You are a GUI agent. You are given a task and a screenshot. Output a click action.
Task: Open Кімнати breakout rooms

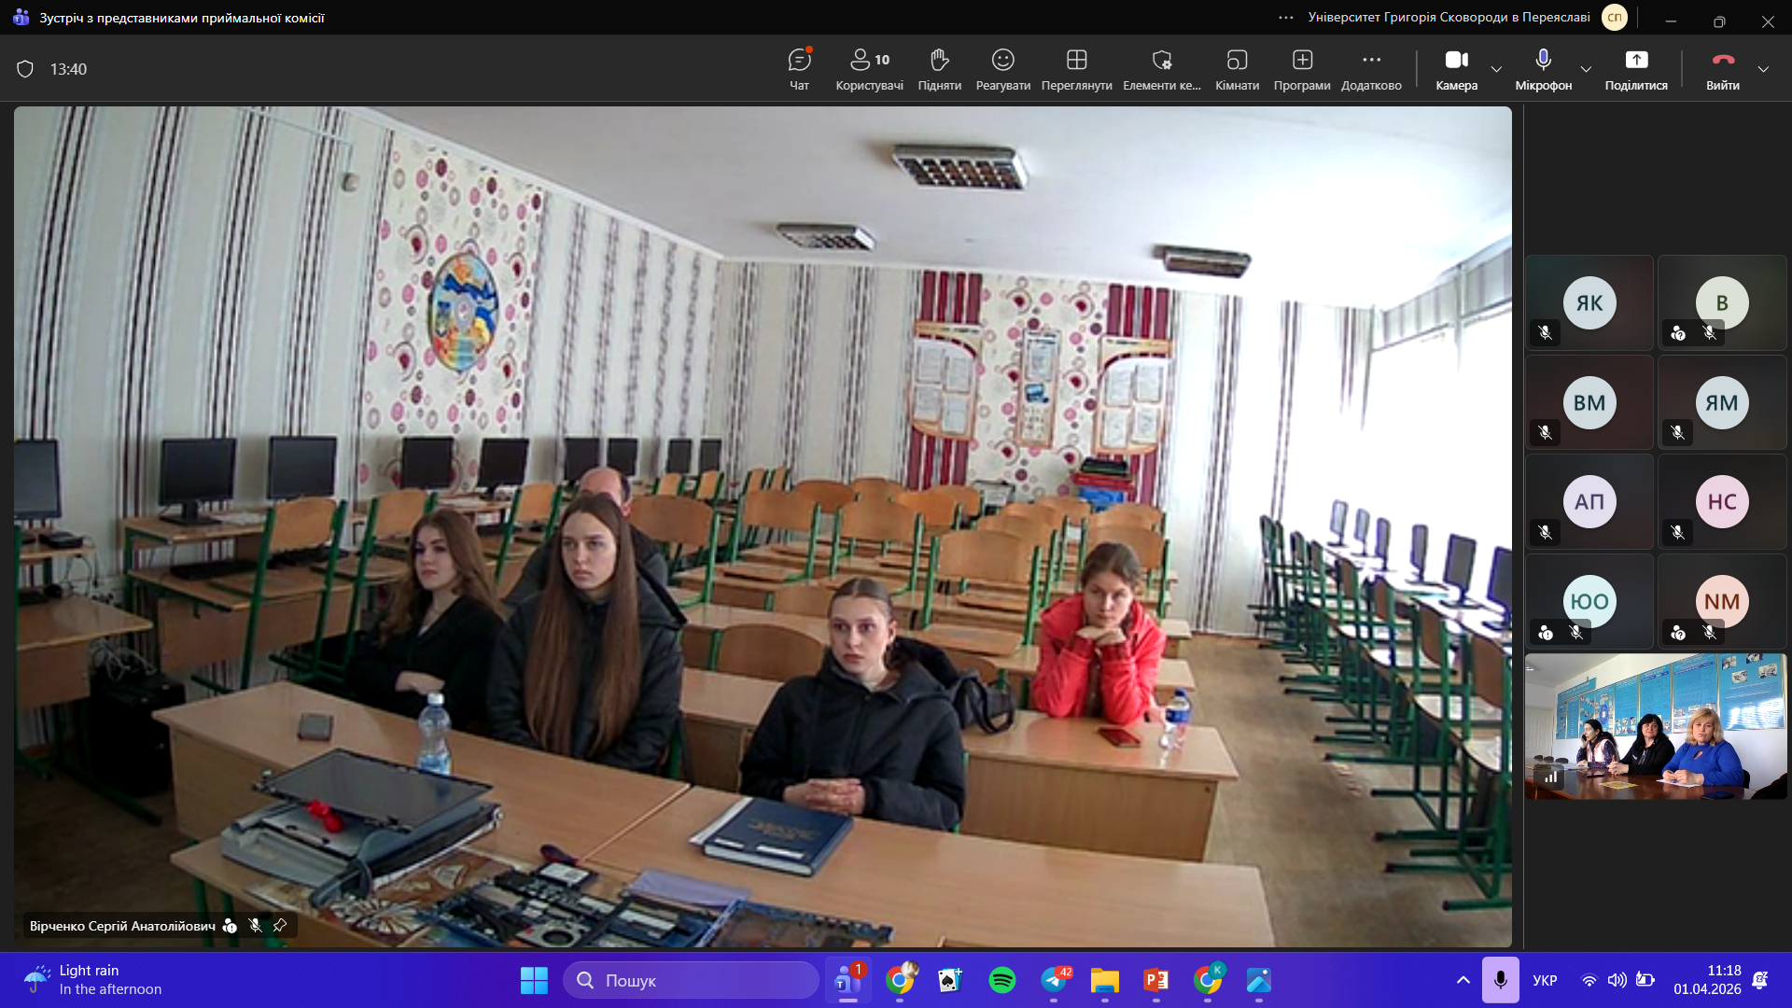(1237, 69)
